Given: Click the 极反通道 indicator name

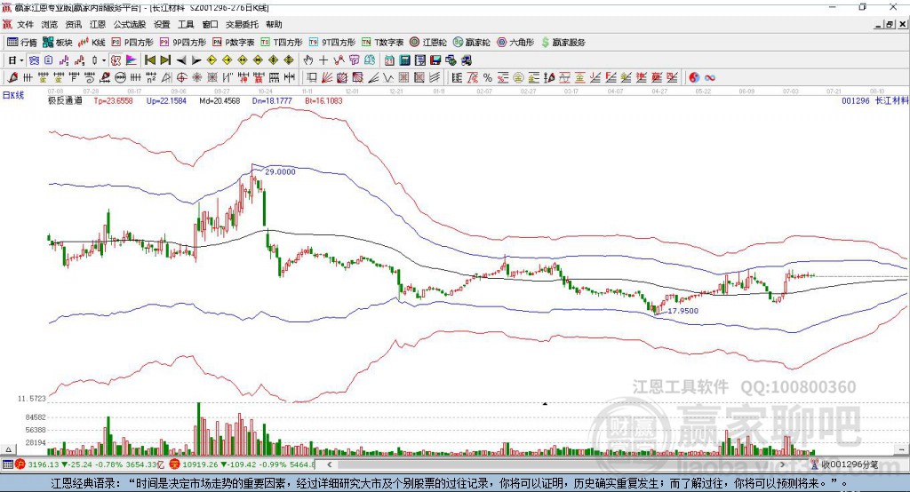Looking at the screenshot, I should [65, 100].
